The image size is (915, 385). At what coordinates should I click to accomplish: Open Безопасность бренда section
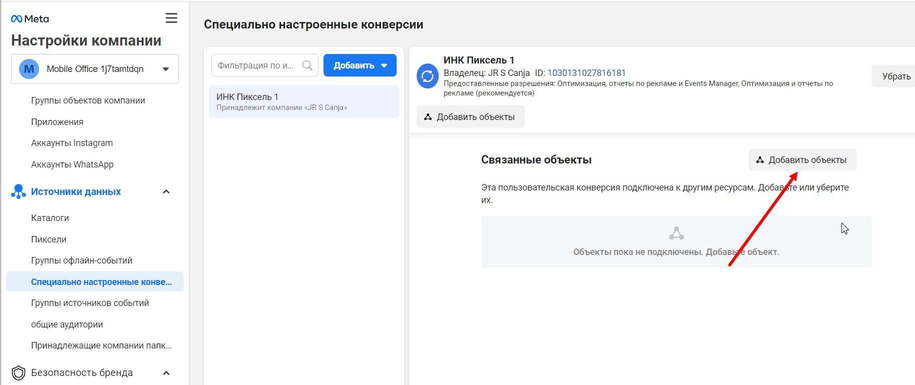(x=82, y=372)
